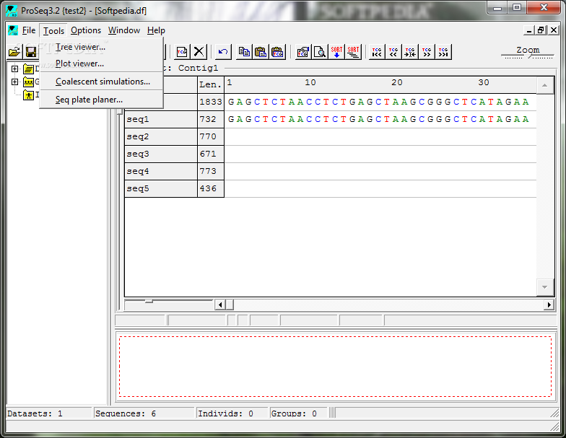Select the seq4 row name
The image size is (566, 438).
click(x=161, y=172)
